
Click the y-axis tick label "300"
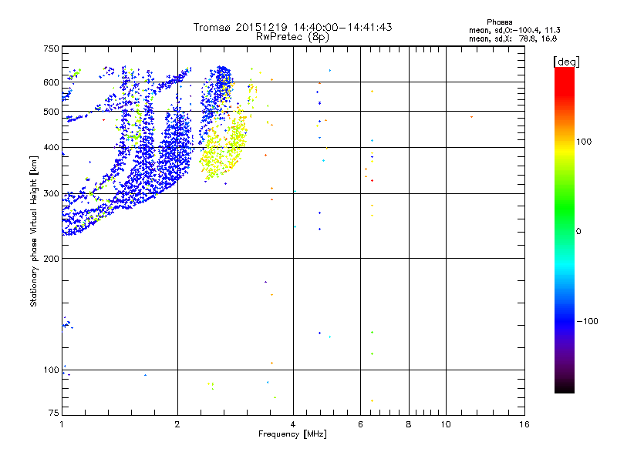[x=51, y=193]
